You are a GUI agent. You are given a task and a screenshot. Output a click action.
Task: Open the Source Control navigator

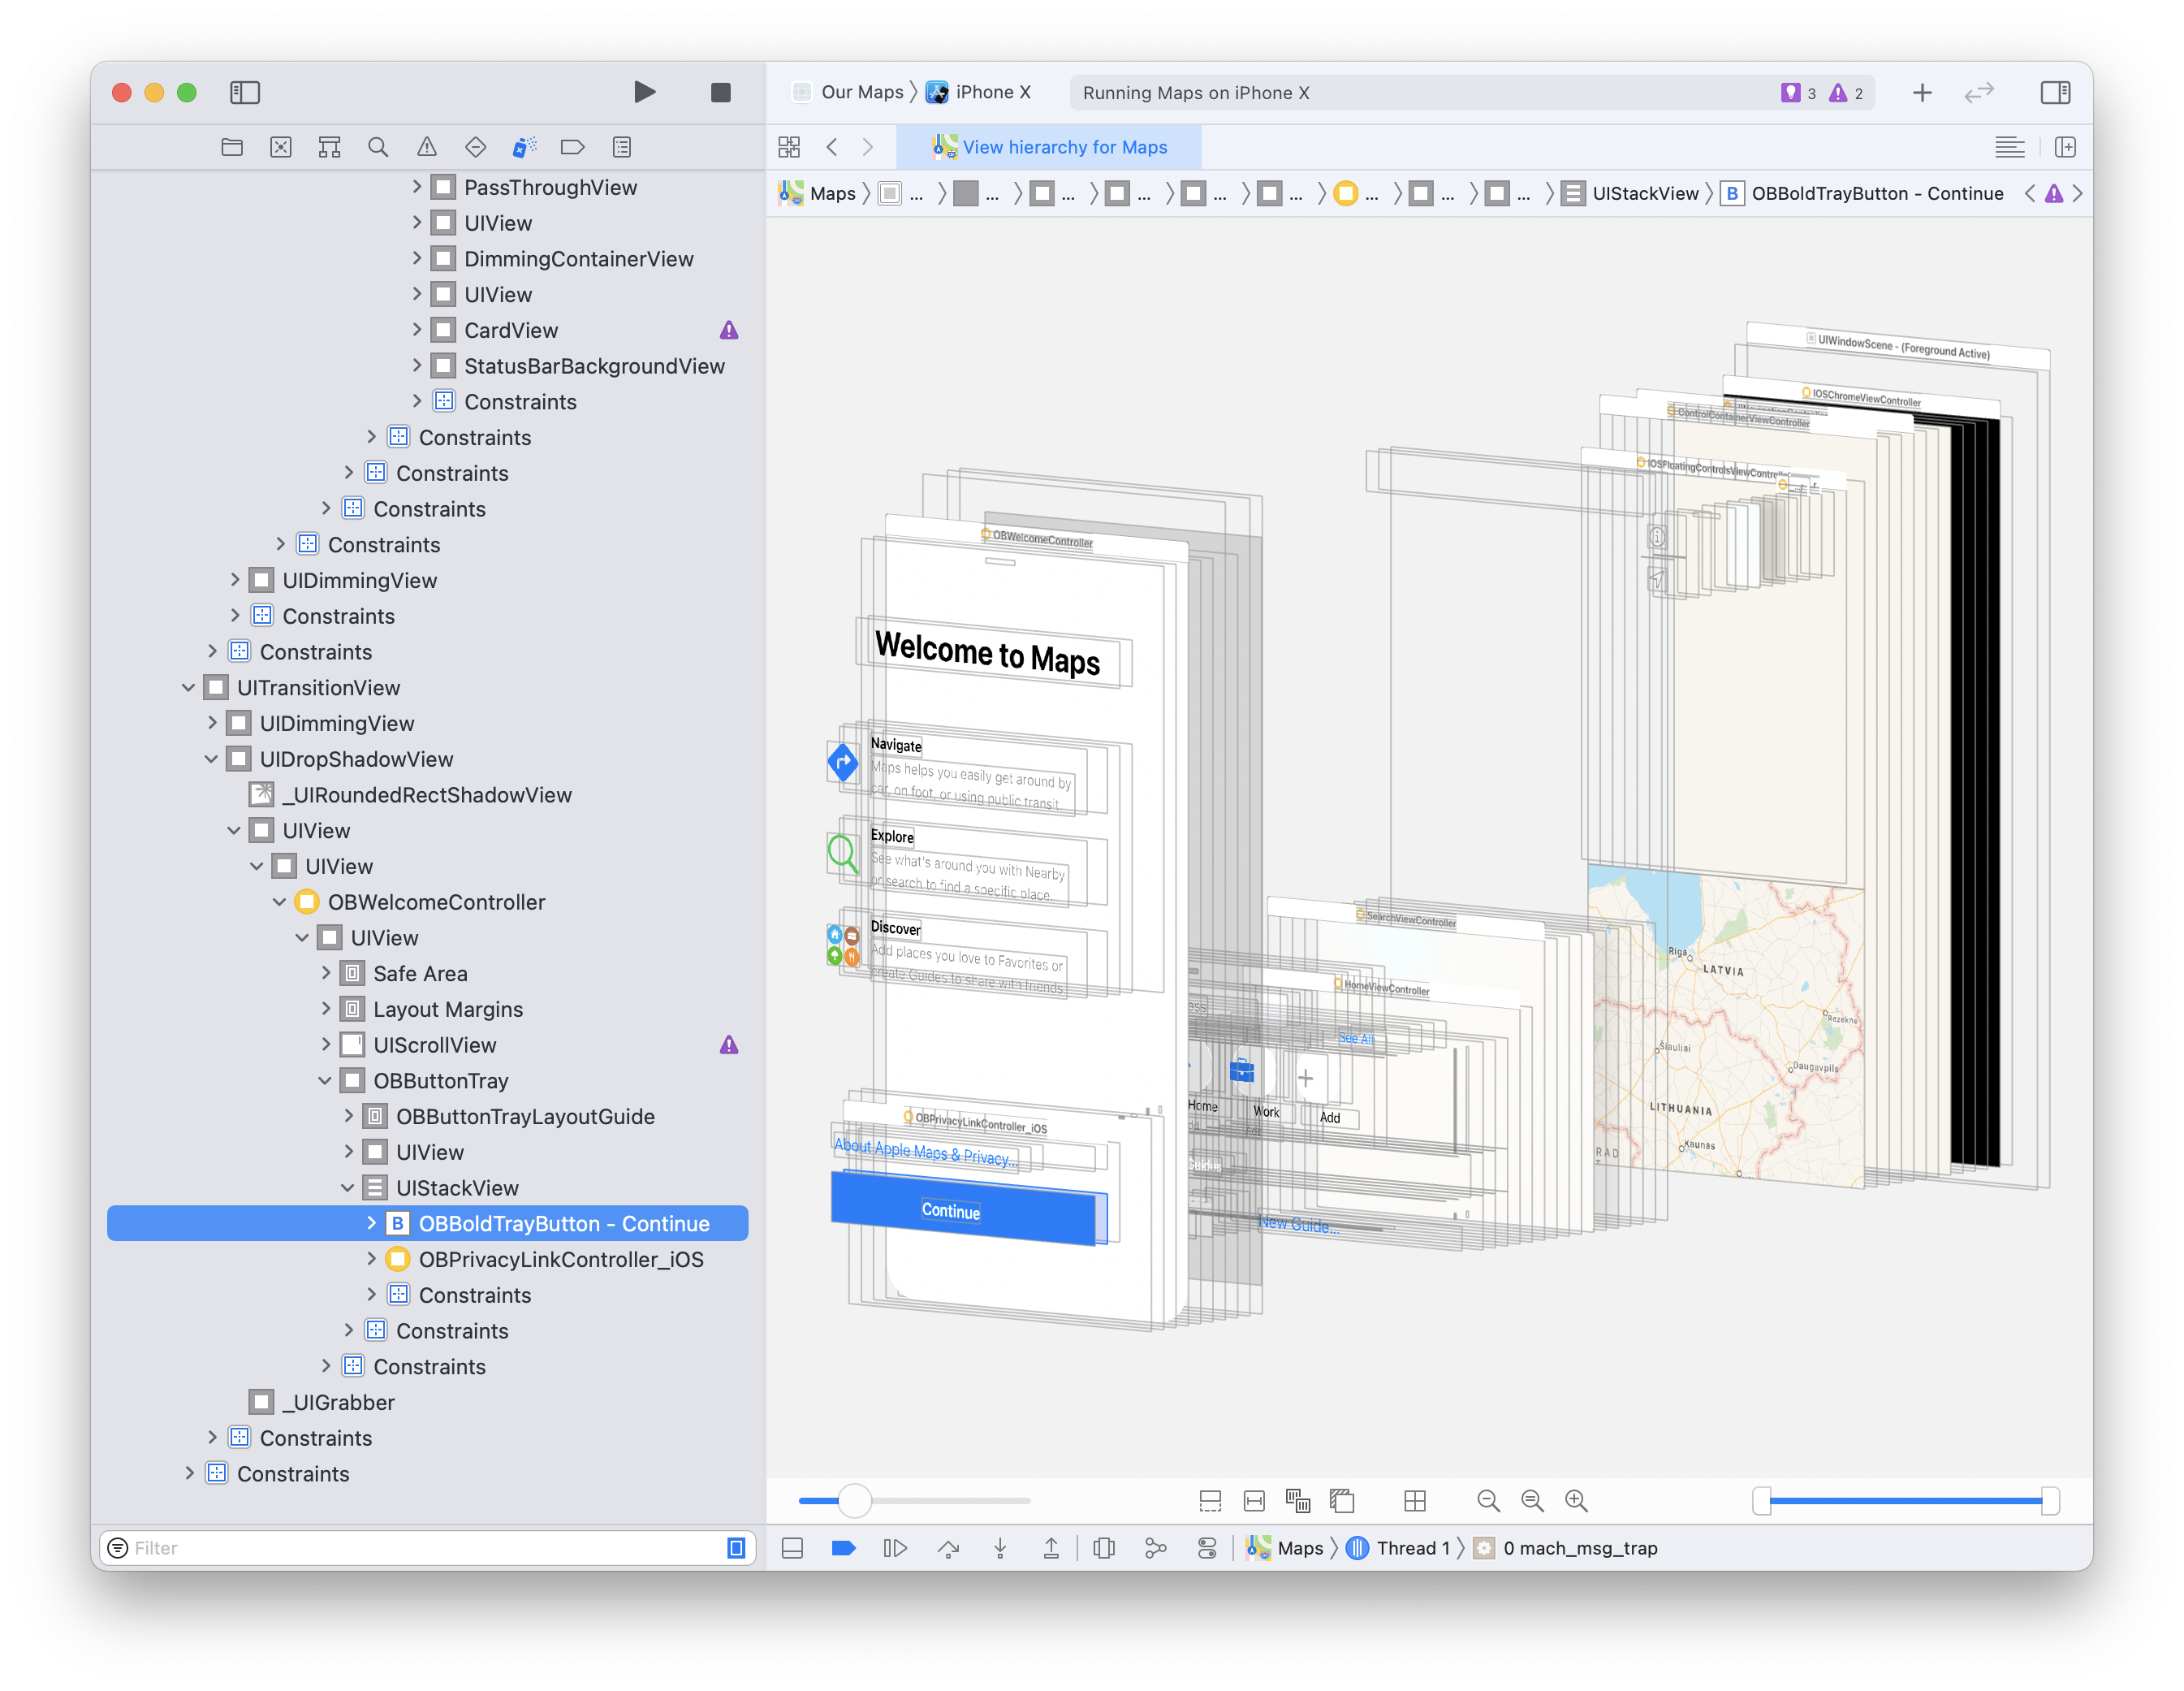[x=281, y=147]
